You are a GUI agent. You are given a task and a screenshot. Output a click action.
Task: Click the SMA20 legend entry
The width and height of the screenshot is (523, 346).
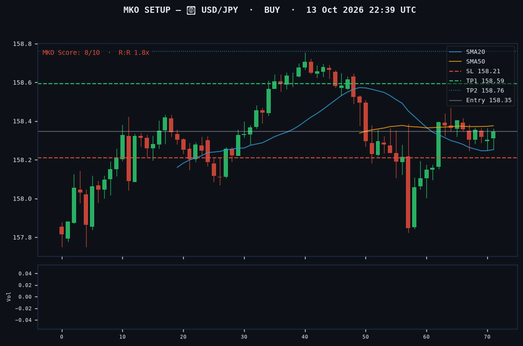pyautogui.click(x=467, y=52)
